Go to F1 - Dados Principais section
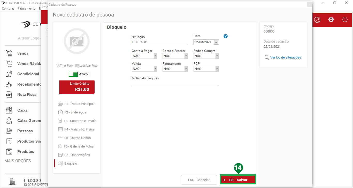The height and width of the screenshot is (188, 353). point(77,104)
